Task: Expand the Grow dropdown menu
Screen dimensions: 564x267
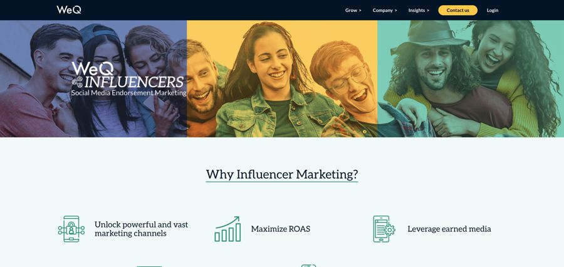Action: pyautogui.click(x=353, y=11)
